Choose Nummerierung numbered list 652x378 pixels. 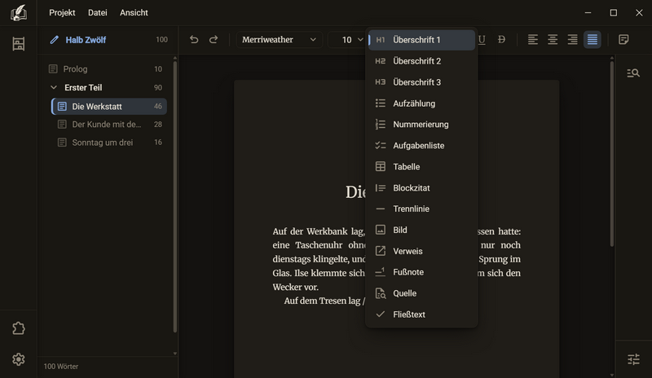pos(421,125)
